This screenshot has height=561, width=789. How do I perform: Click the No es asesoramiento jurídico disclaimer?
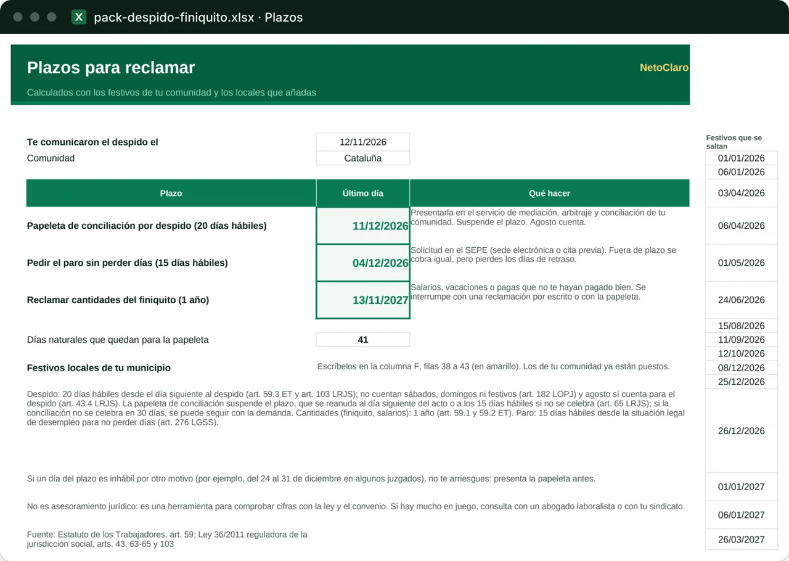[x=356, y=506]
